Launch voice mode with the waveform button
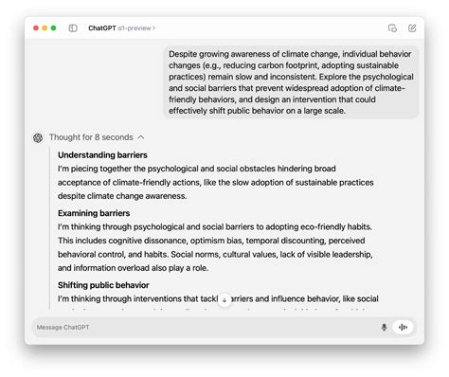Screen dimensions: 449x377 coord(403,327)
